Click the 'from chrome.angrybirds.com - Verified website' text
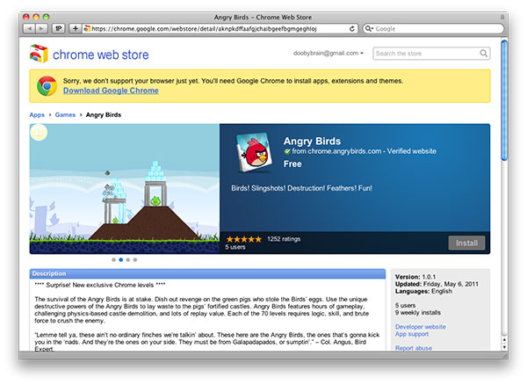This screenshot has height=385, width=527. pyautogui.click(x=364, y=151)
